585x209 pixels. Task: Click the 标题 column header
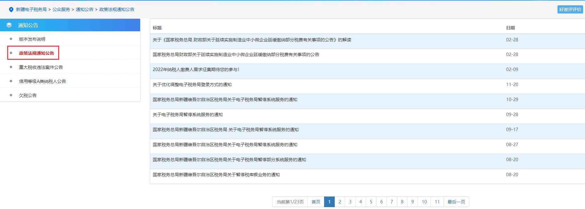pos(157,28)
